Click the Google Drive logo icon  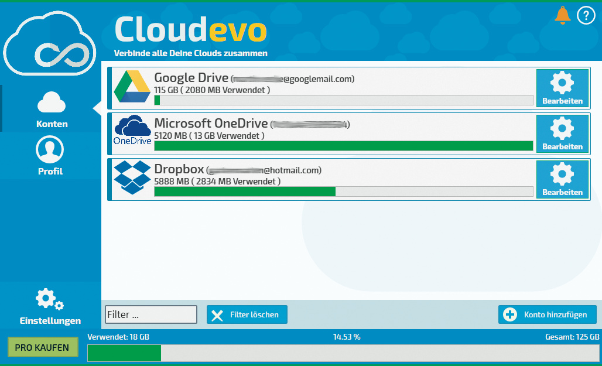132,87
